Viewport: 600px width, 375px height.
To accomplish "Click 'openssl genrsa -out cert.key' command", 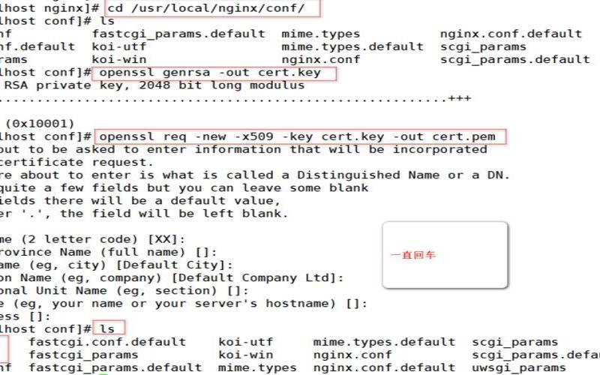I will click(x=210, y=73).
